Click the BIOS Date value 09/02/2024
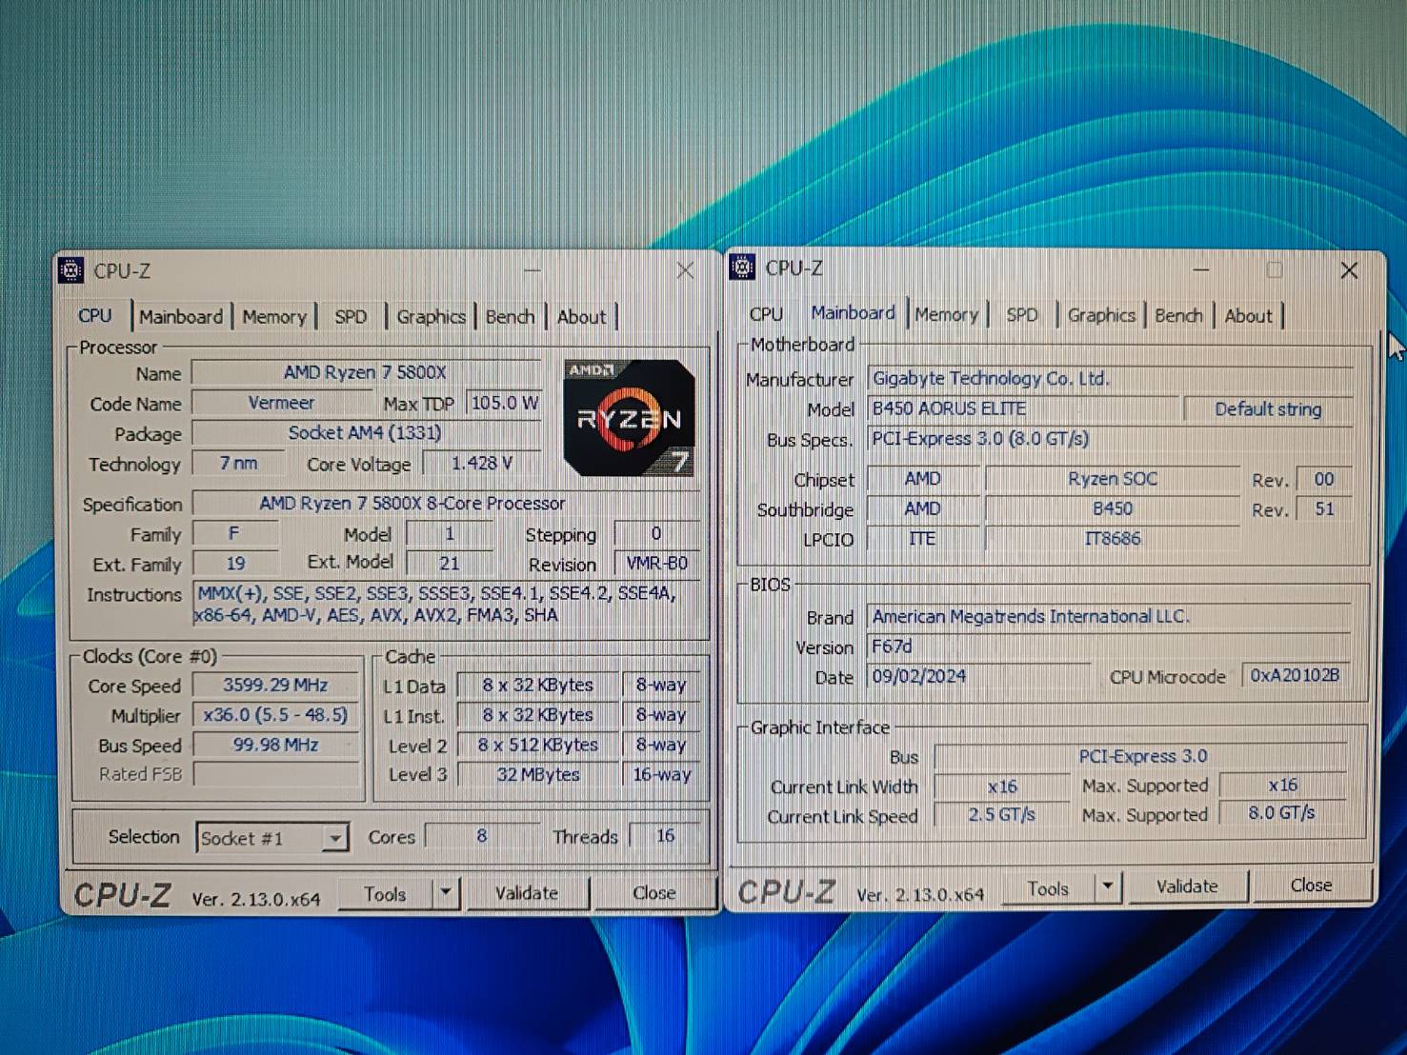Screen dimensions: 1407x1055 tap(978, 676)
